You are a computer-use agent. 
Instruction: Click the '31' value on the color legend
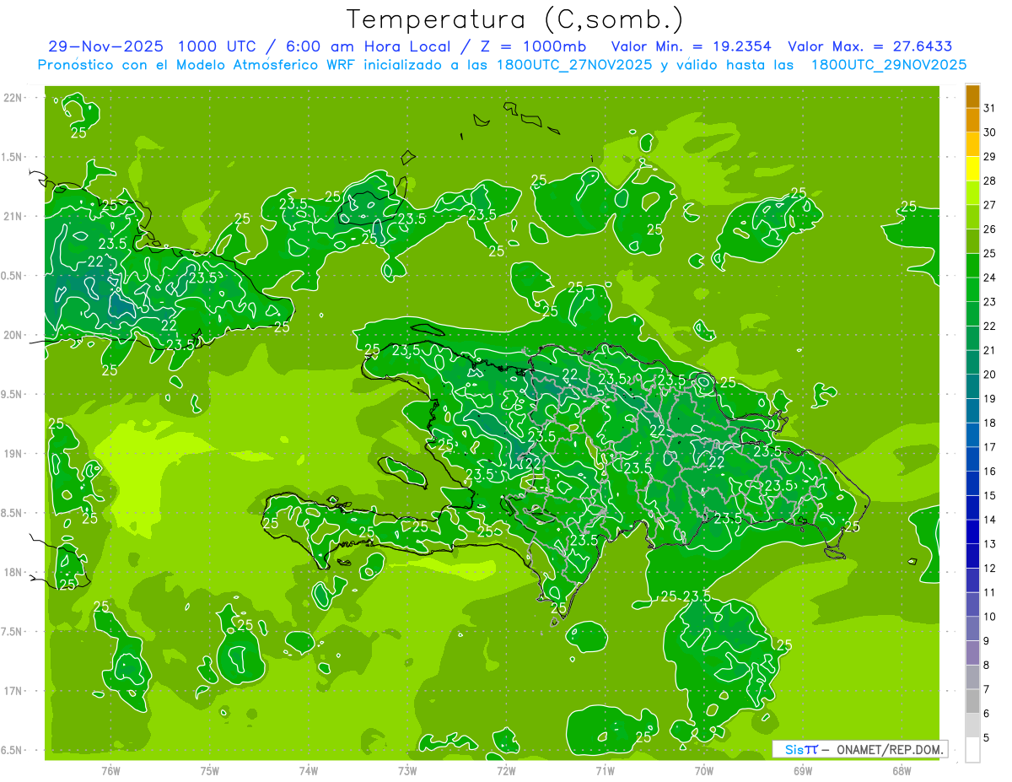(x=989, y=108)
